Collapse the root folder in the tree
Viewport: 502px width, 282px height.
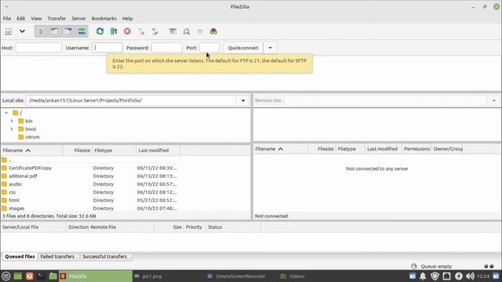[6, 113]
